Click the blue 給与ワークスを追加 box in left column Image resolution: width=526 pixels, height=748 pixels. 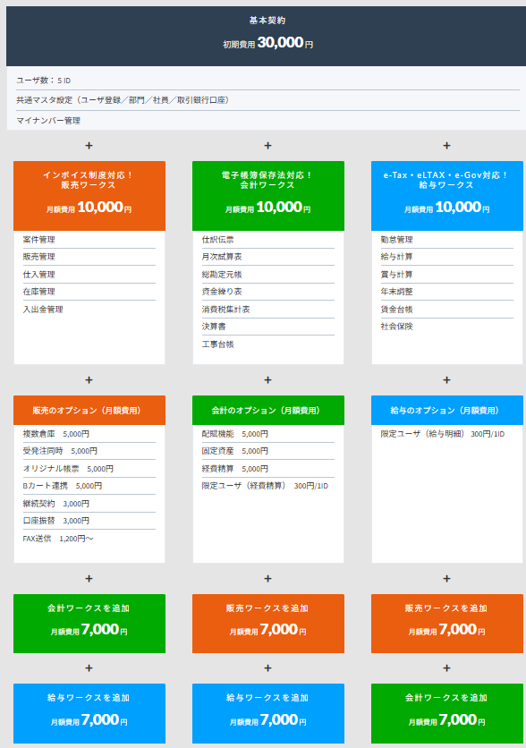click(89, 713)
